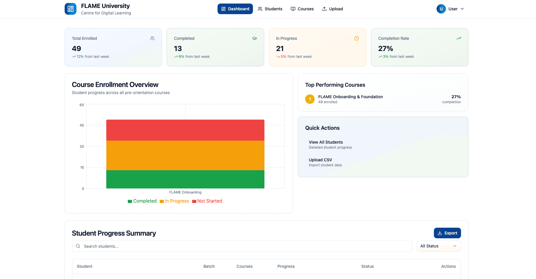Click inside the Search students field
The image size is (536, 279).
[242, 246]
